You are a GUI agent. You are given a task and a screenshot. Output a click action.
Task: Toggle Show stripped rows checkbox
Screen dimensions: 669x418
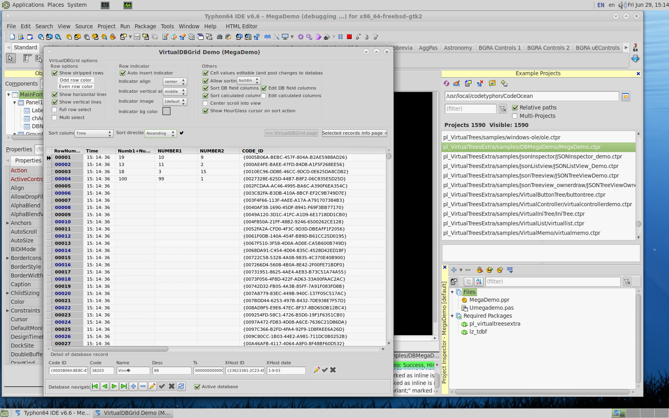pos(55,73)
